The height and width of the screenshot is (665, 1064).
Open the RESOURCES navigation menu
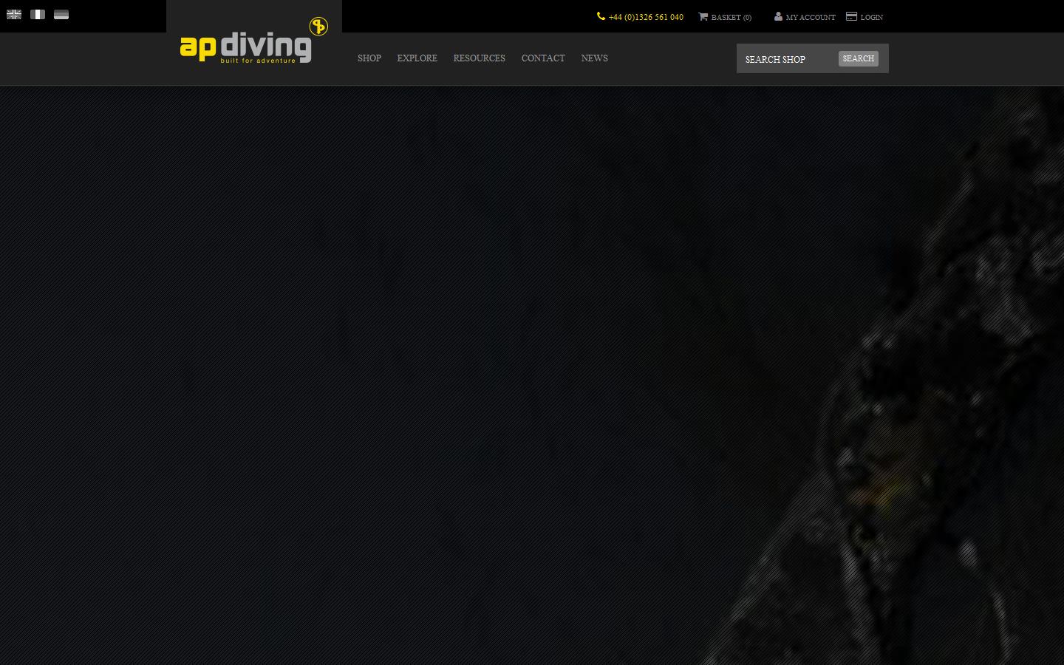point(479,59)
